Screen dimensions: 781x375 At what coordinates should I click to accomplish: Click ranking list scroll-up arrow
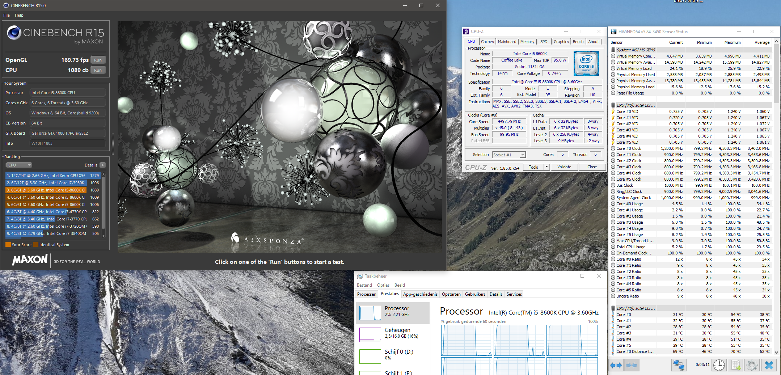pyautogui.click(x=104, y=175)
